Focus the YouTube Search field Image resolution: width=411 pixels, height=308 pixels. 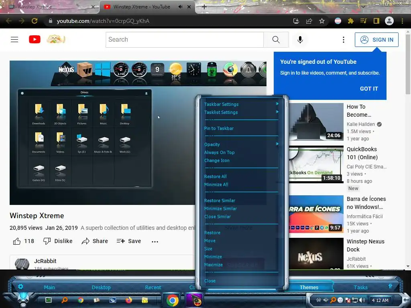[x=185, y=40]
